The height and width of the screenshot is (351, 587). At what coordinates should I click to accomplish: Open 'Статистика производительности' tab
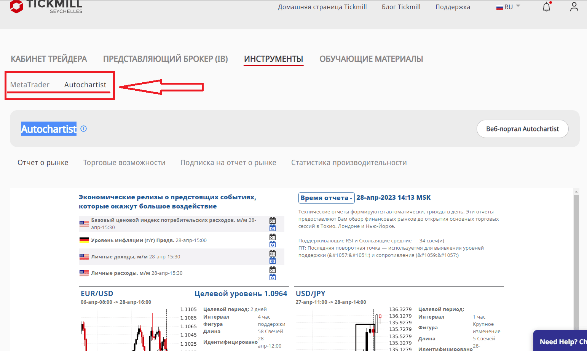pyautogui.click(x=349, y=163)
